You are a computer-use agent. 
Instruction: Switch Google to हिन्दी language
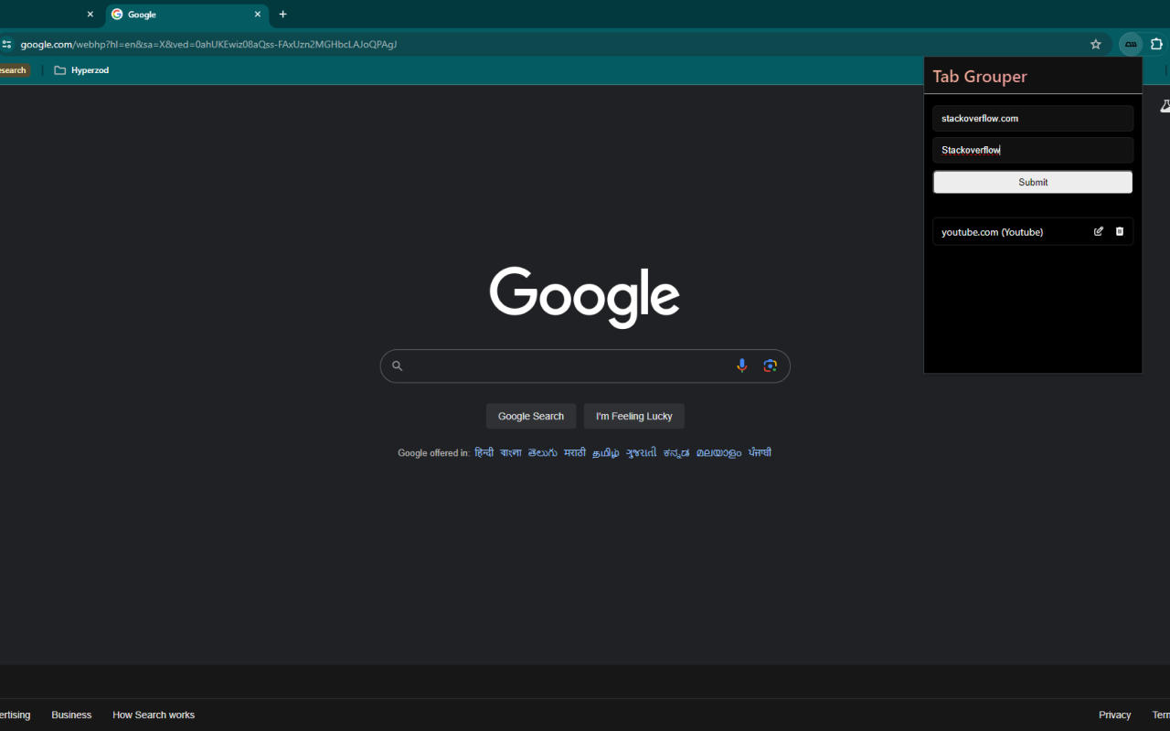pyautogui.click(x=484, y=452)
